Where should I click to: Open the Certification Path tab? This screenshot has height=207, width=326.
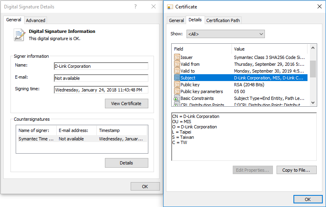(223, 20)
